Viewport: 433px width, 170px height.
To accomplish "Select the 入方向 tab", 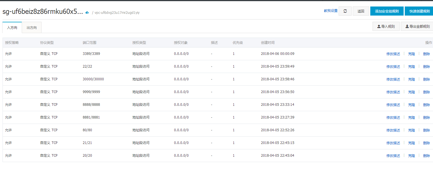I will 12,28.
